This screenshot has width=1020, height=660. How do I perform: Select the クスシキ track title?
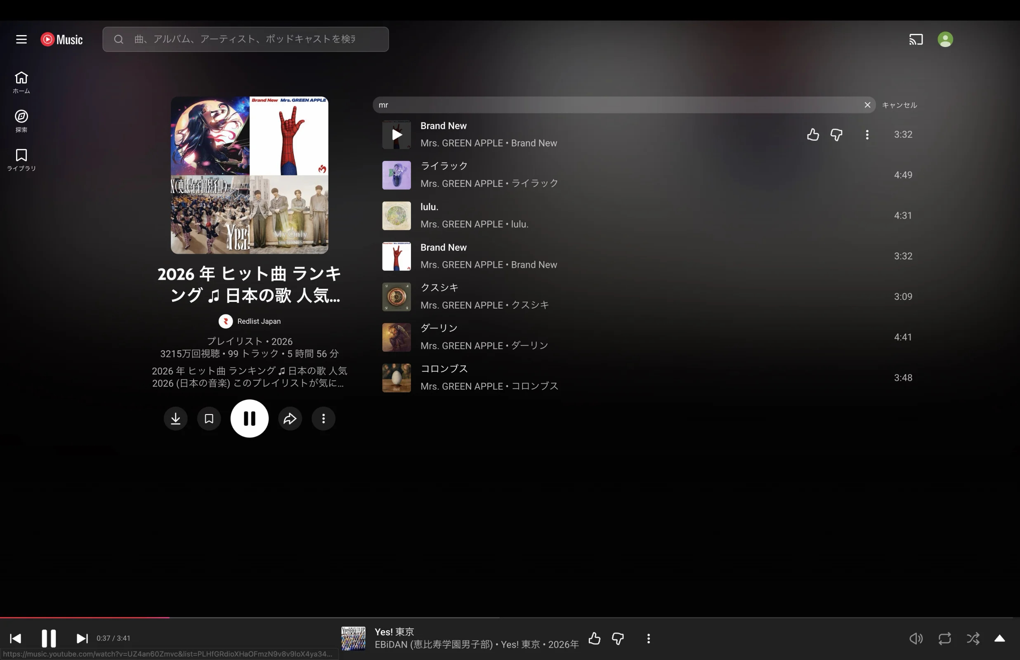tap(439, 288)
